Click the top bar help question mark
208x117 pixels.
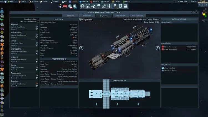click(x=174, y=2)
